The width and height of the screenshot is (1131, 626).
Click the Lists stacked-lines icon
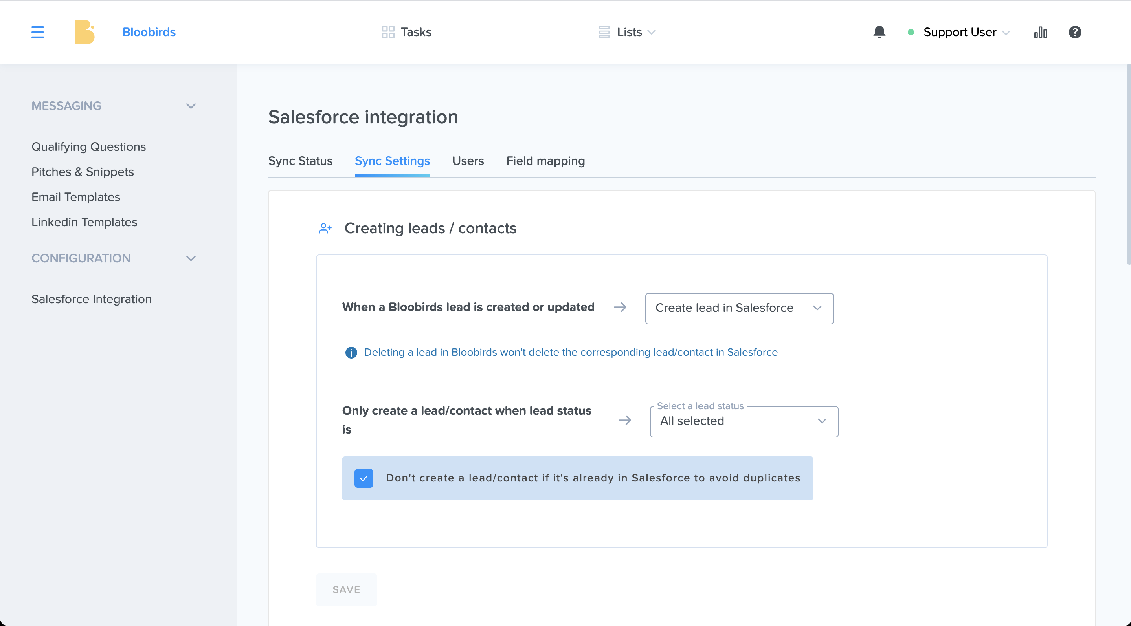[604, 32]
